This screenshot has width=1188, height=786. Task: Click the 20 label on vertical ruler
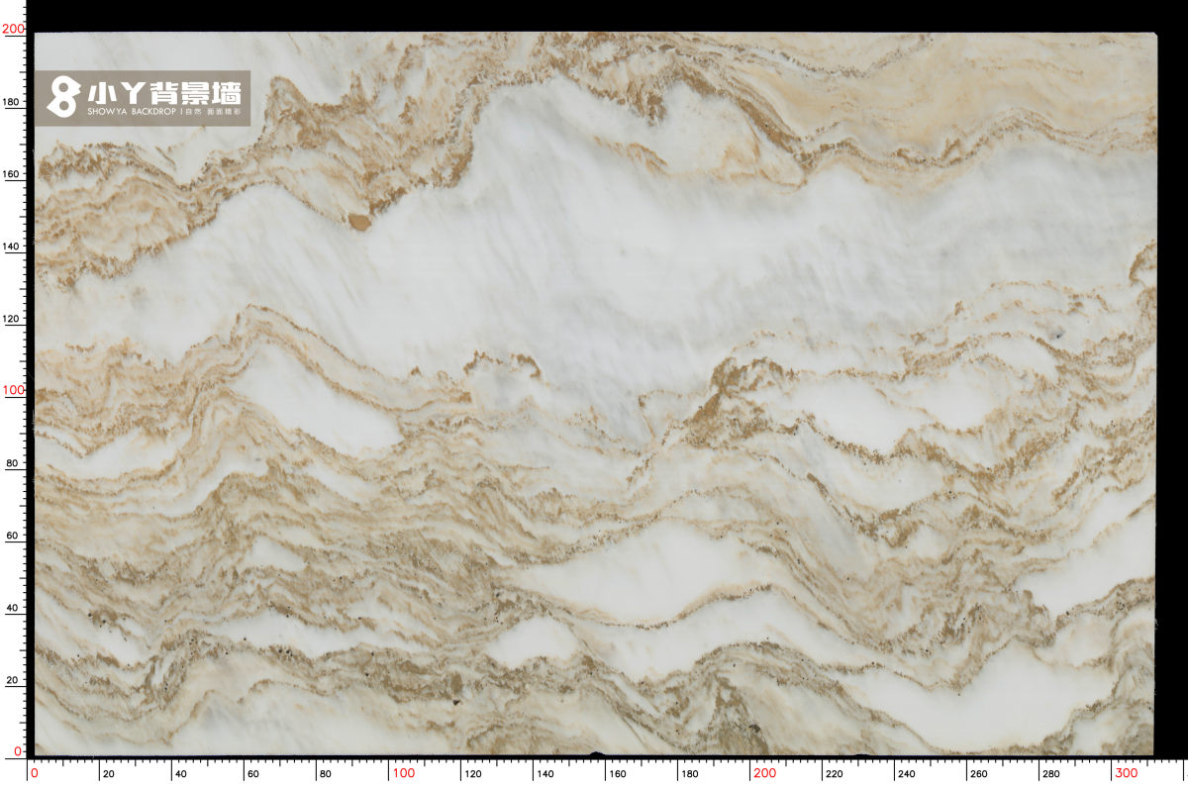point(13,680)
